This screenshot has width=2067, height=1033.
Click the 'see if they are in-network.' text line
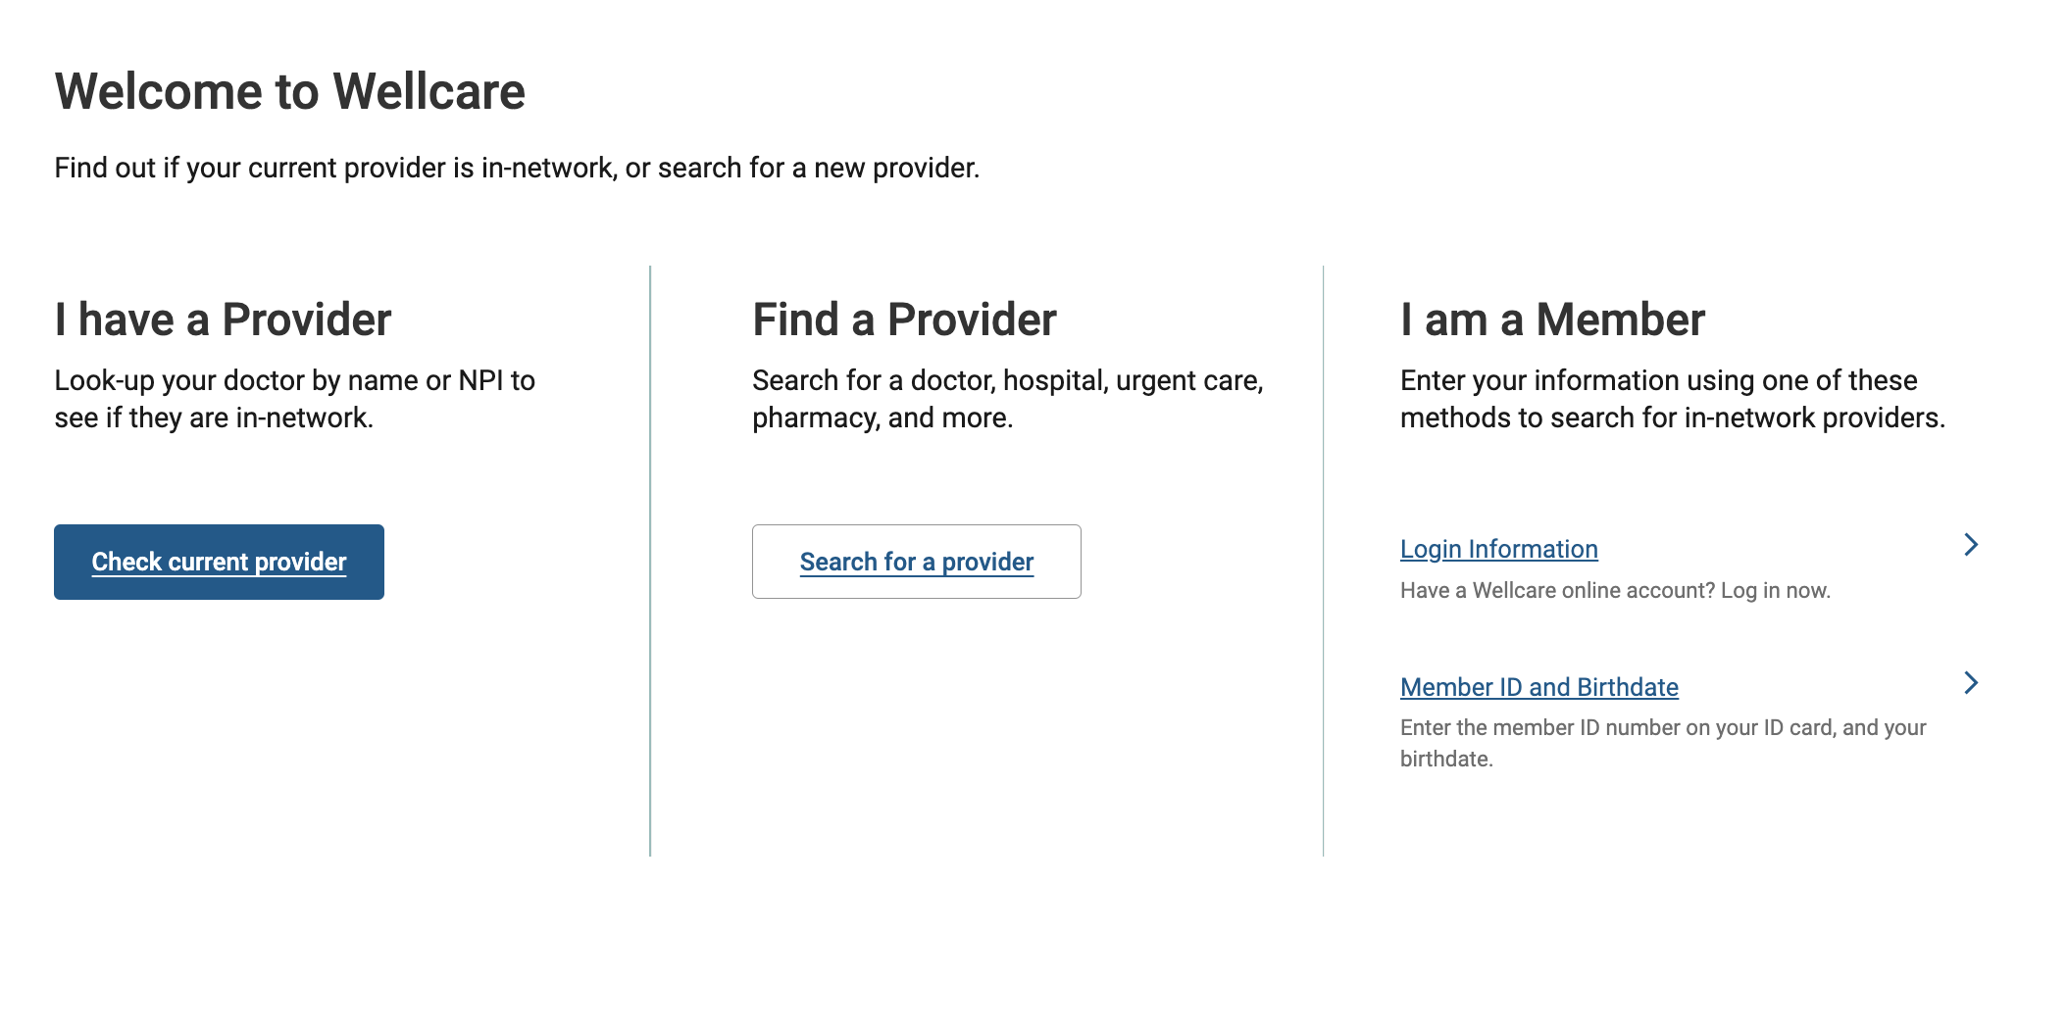point(214,418)
